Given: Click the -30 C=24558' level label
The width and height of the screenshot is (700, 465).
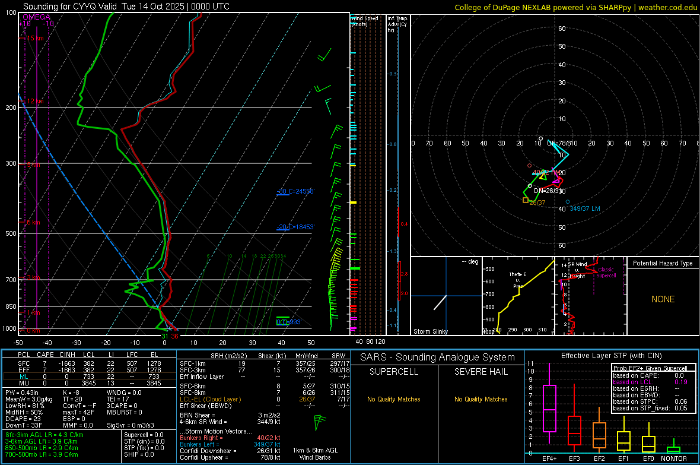Looking at the screenshot, I should [x=295, y=191].
